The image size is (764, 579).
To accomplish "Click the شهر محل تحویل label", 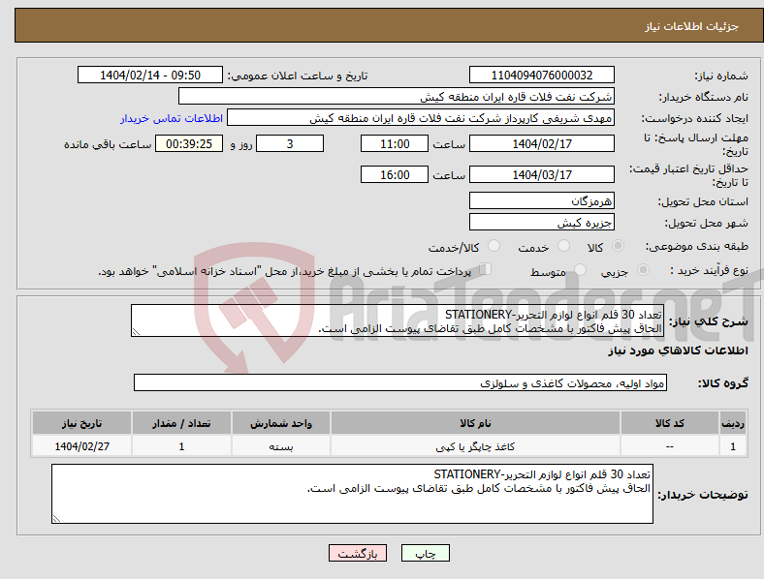I will [x=707, y=223].
